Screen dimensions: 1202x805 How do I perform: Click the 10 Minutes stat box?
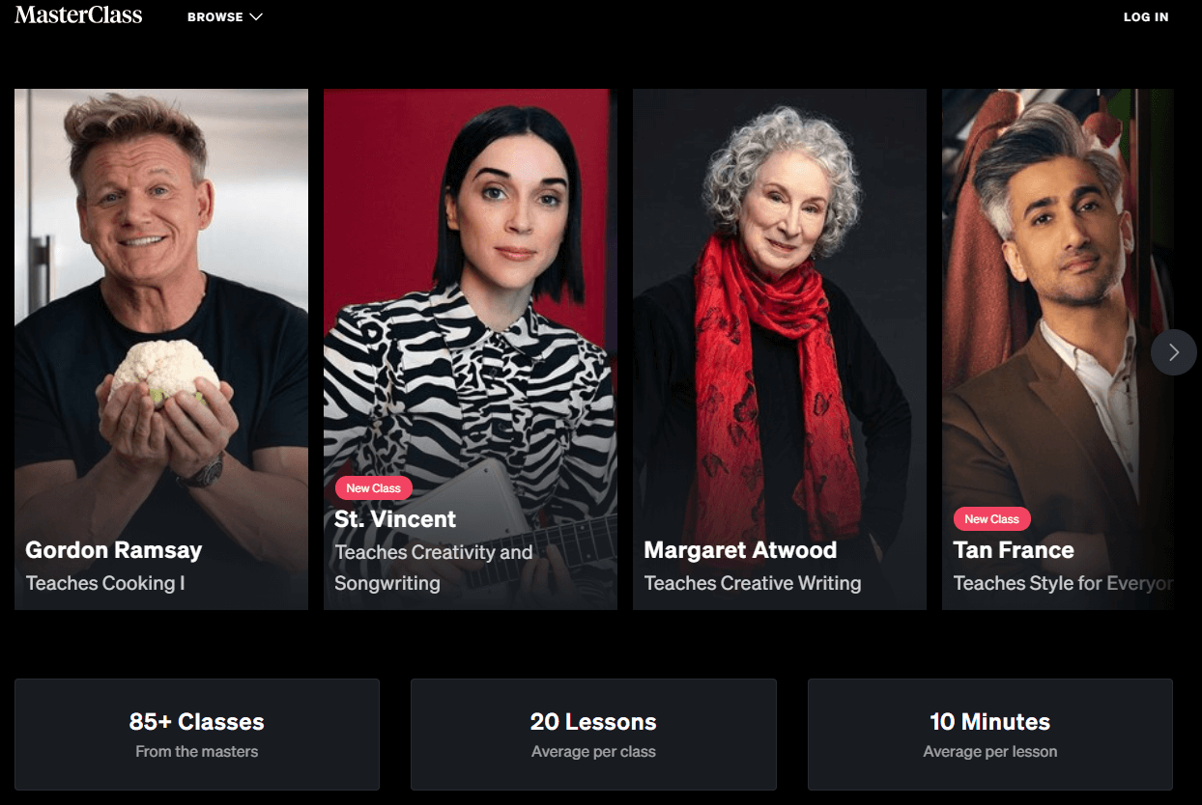point(990,735)
